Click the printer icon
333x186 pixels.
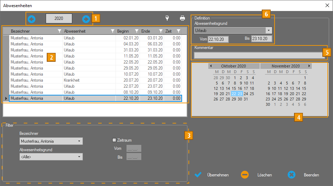tap(182, 18)
